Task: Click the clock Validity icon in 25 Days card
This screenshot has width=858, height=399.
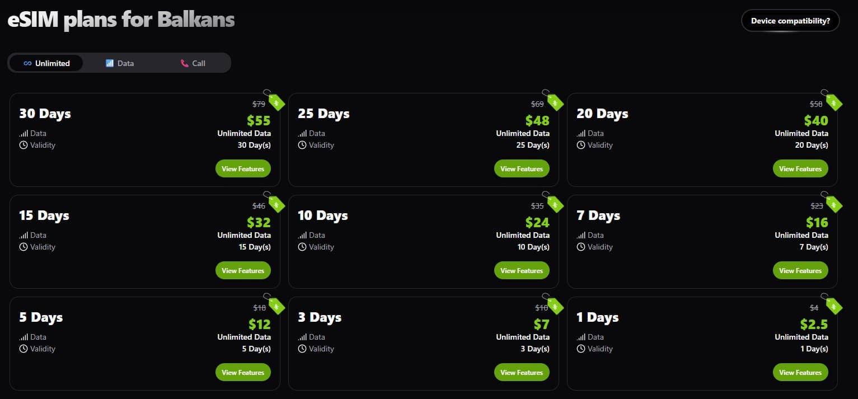Action: click(302, 145)
